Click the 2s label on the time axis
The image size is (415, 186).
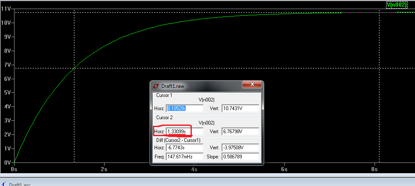pos(104,169)
